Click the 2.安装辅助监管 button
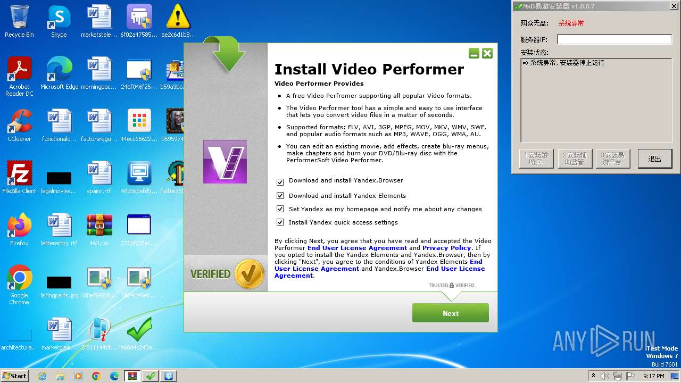Screen dimensions: 681x383 click(x=575, y=159)
